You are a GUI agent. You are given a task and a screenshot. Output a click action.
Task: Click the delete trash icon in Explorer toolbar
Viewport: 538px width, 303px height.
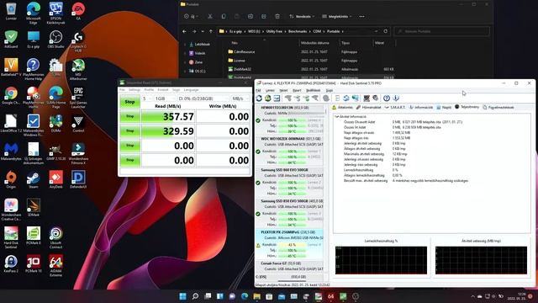pyautogui.click(x=277, y=16)
